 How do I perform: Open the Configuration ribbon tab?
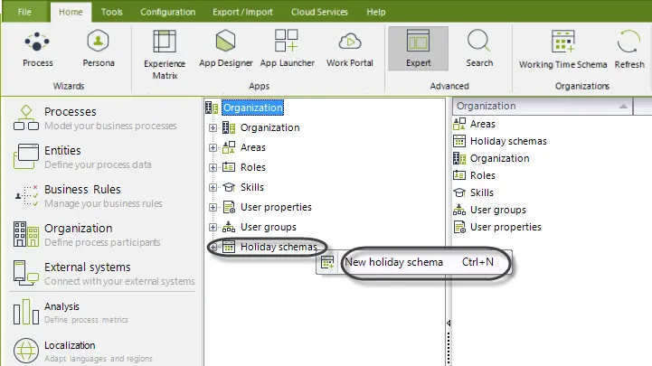click(x=167, y=12)
